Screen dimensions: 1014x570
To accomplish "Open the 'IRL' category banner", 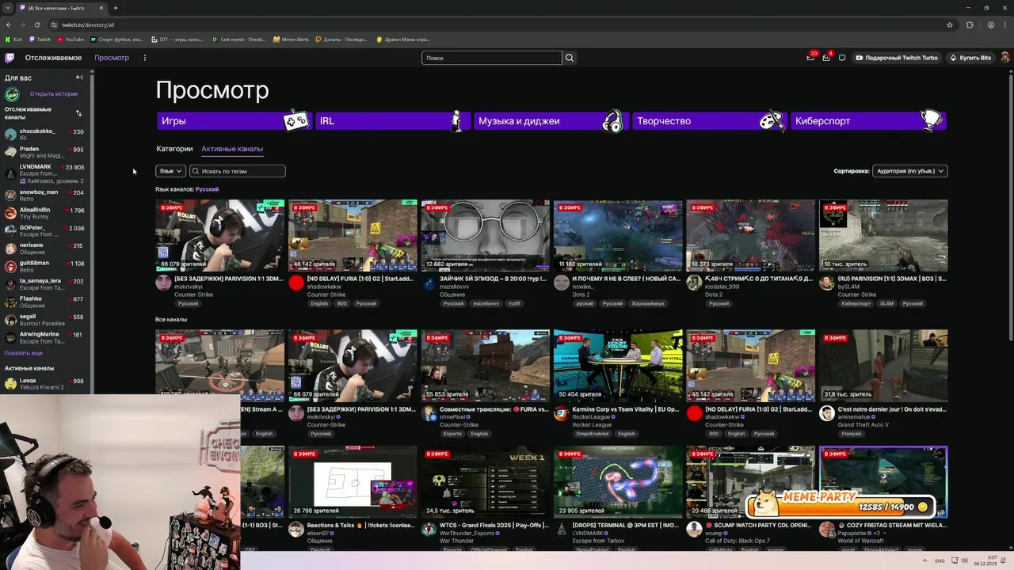I will coord(392,121).
